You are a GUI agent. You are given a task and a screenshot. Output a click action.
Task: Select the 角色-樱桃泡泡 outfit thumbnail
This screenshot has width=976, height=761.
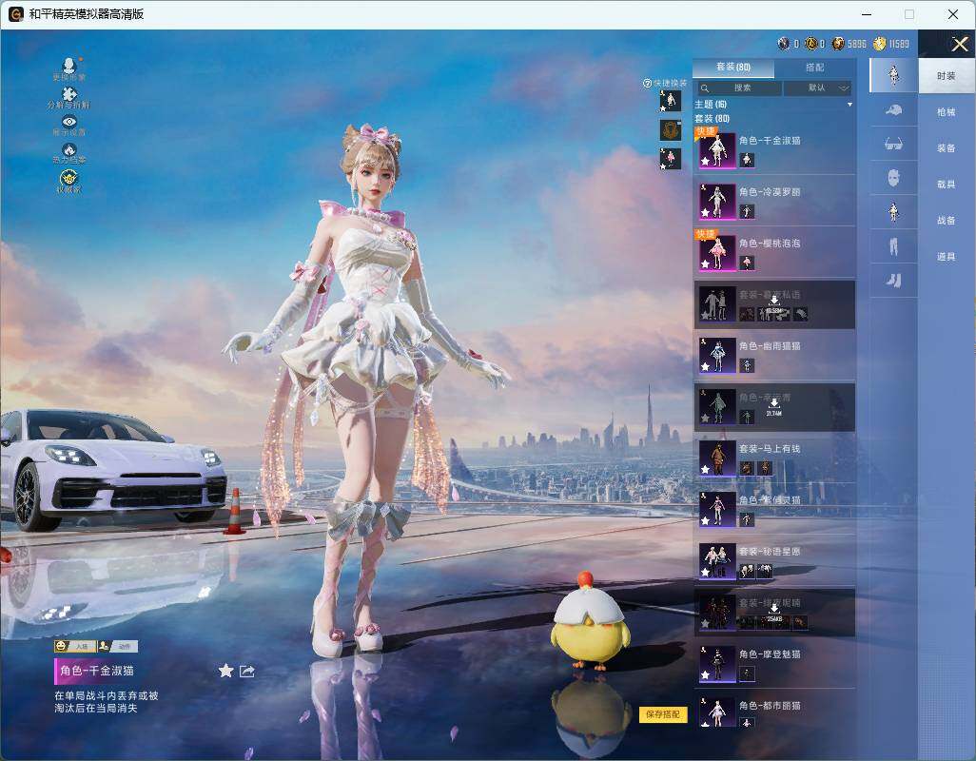click(717, 253)
